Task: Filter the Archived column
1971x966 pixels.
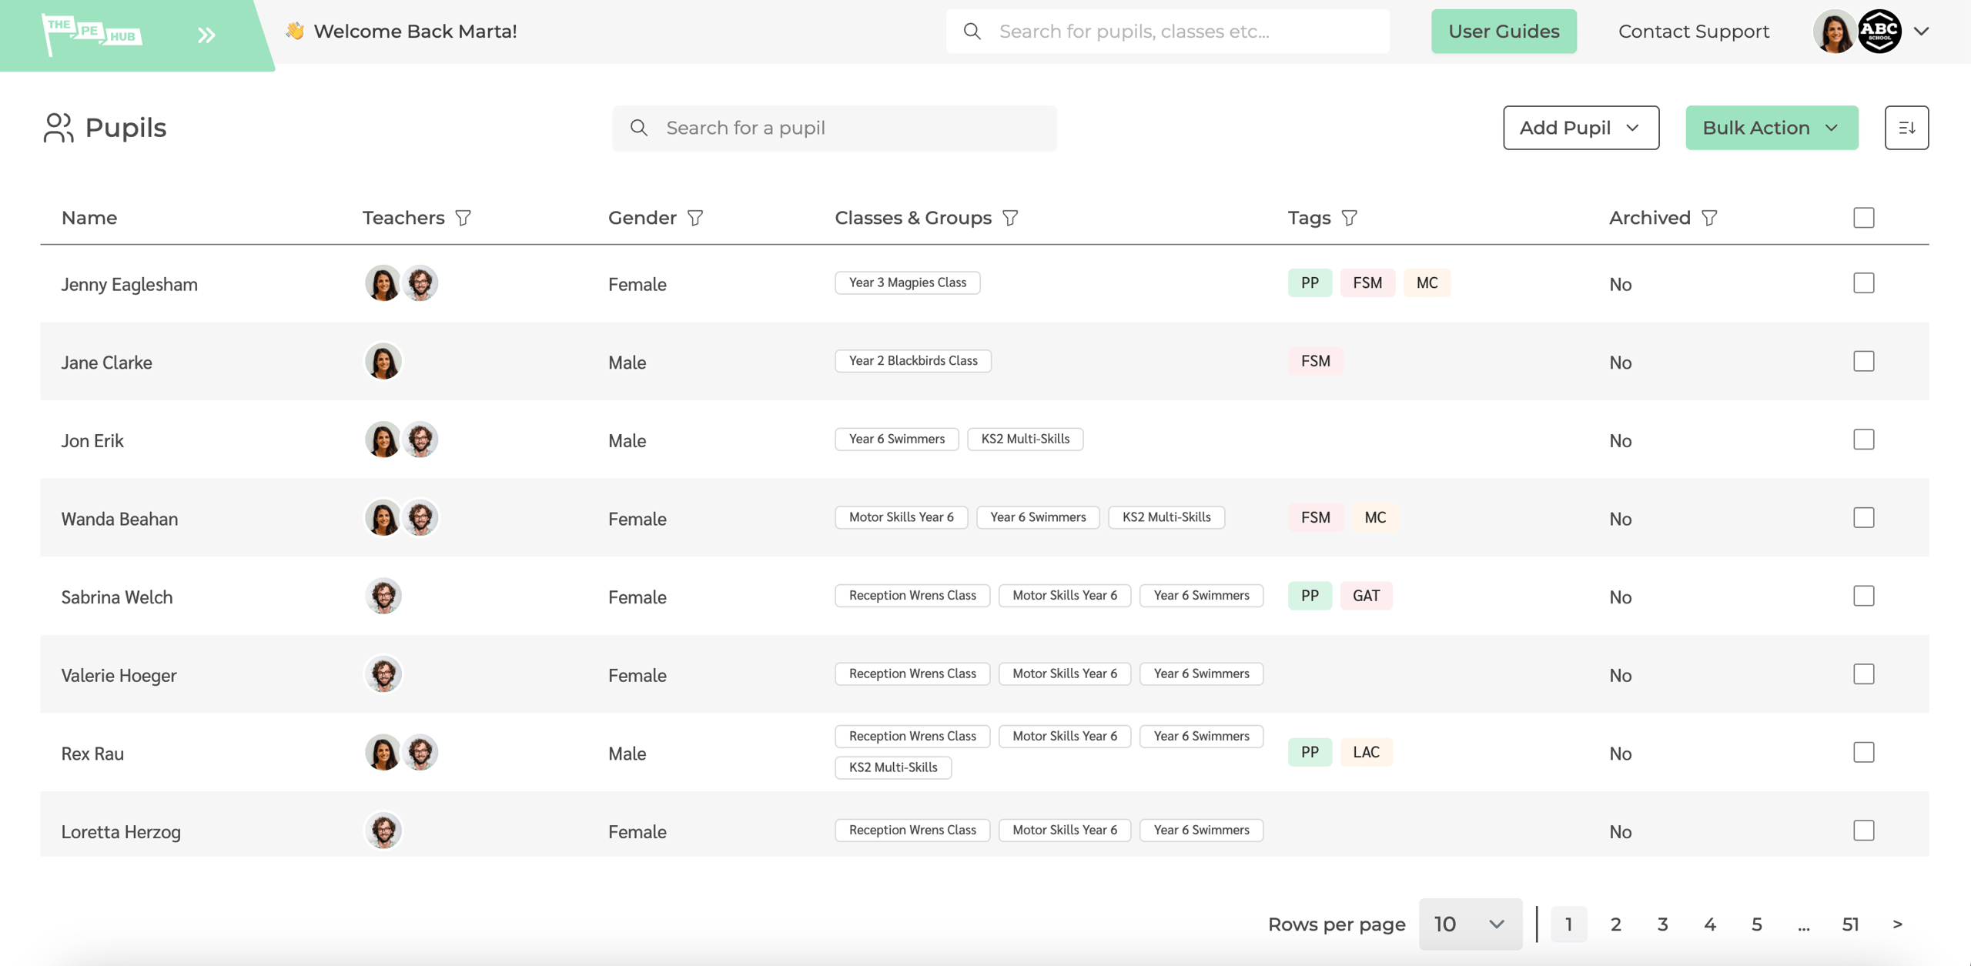Action: coord(1709,218)
